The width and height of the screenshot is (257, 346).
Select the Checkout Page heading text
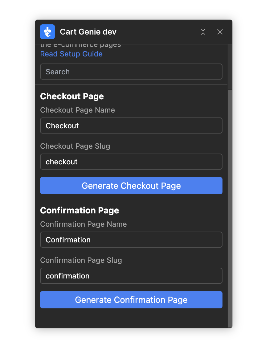pos(72,97)
